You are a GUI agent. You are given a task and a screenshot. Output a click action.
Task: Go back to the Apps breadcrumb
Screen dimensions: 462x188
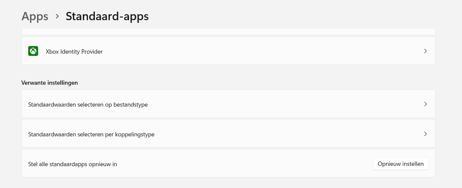point(35,16)
